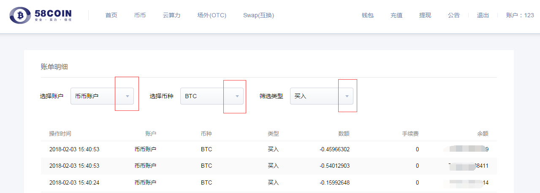
Task: Go to 首页 in navigation
Action: click(x=111, y=15)
